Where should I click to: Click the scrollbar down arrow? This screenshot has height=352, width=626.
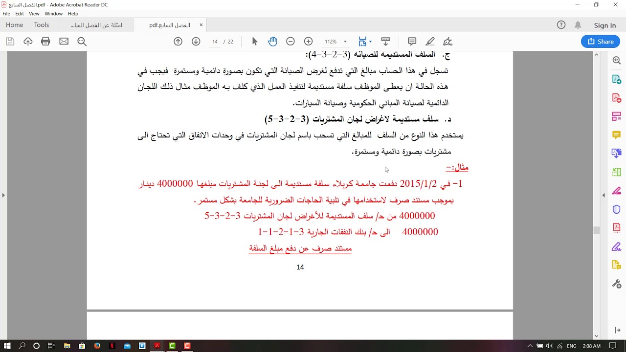(596, 336)
